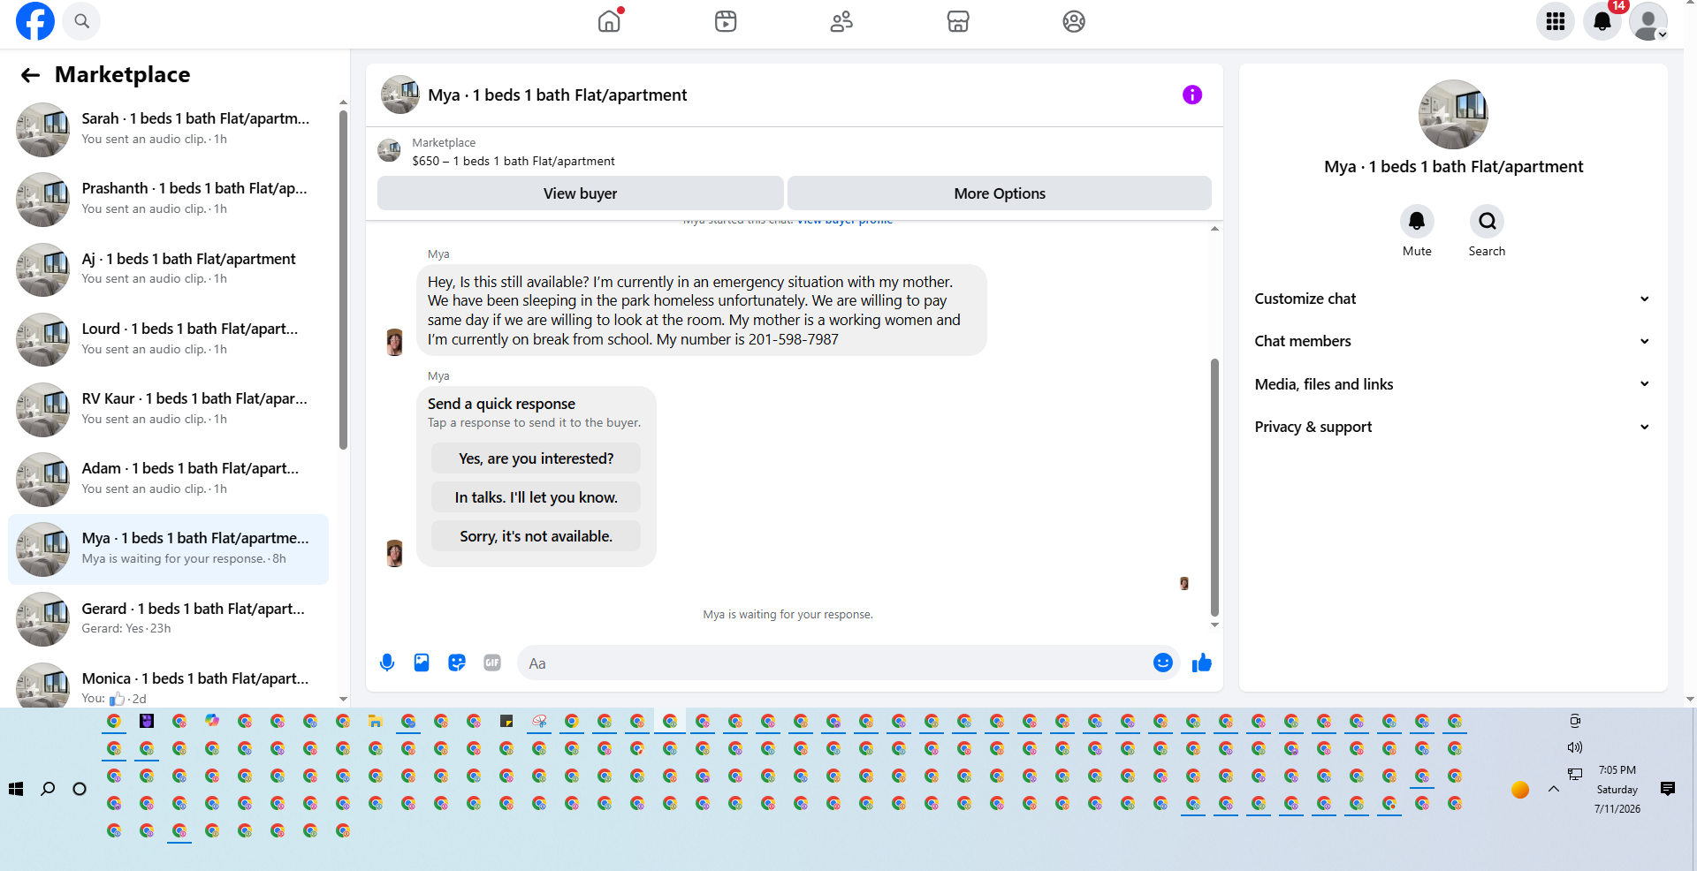The width and height of the screenshot is (1697, 871).
Task: Click the orange tray icon
Action: (1520, 790)
